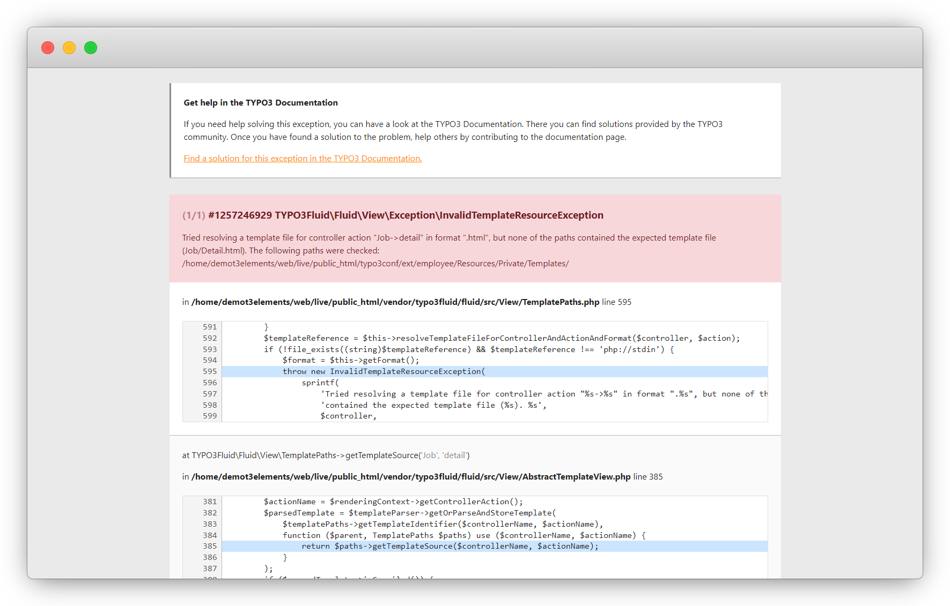Click the 'Get help in the TYPO3 Documentation' heading
Image resolution: width=950 pixels, height=606 pixels.
pyautogui.click(x=261, y=103)
